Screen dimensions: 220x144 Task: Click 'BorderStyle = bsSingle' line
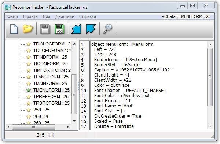[117, 65]
